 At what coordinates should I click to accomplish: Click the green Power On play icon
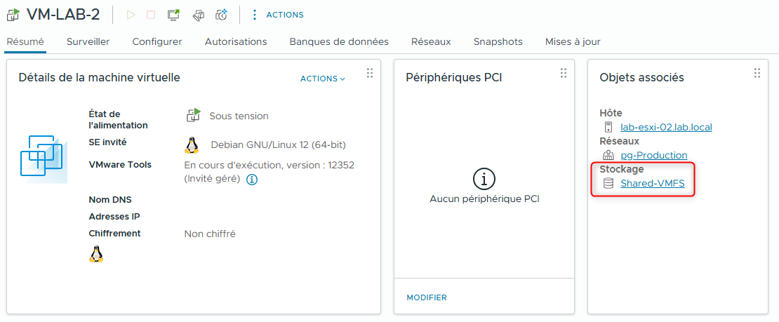[131, 15]
